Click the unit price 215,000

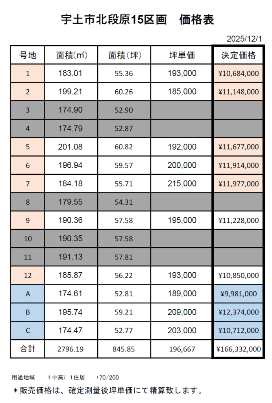(181, 184)
